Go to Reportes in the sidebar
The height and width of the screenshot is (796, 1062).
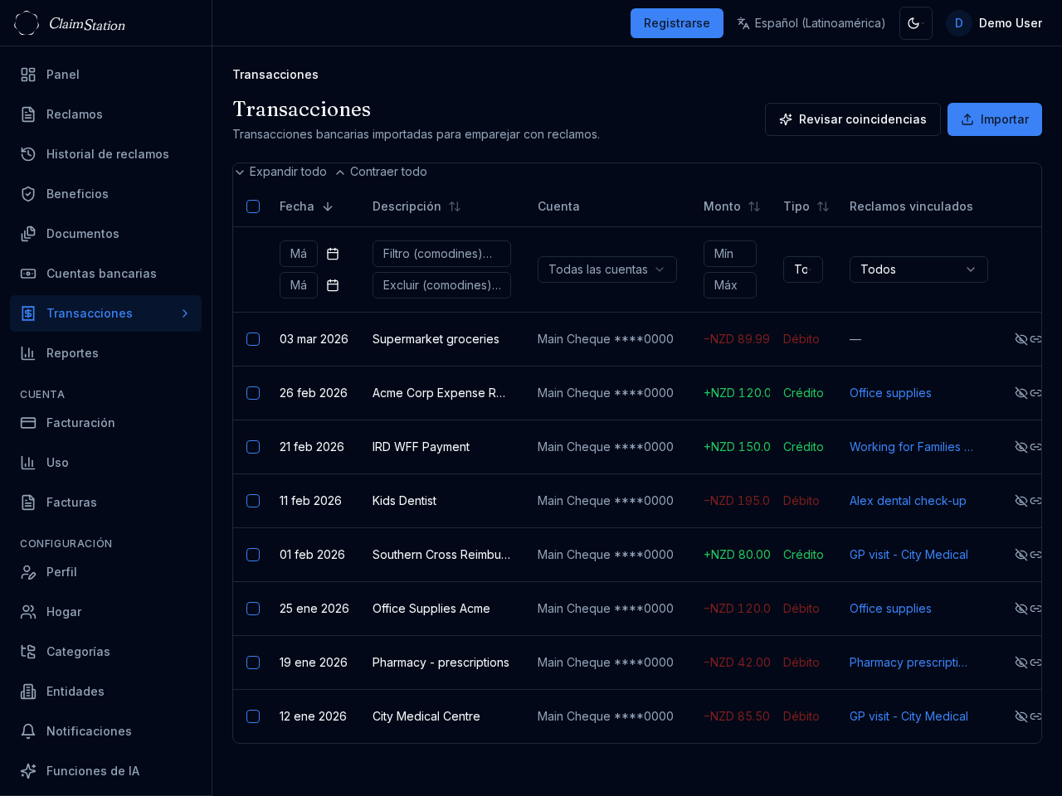tap(72, 353)
